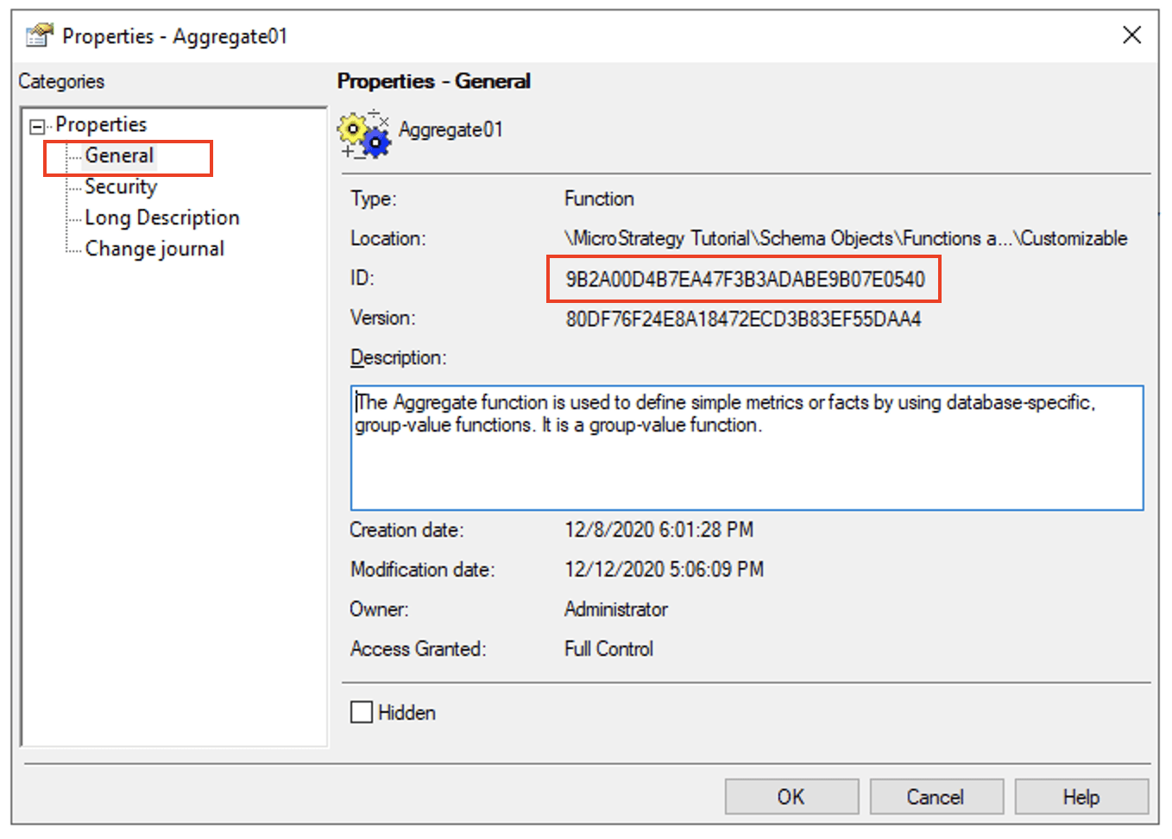Enable the Hidden checkbox
Viewport: 1172px width, 839px height.
[x=362, y=712]
